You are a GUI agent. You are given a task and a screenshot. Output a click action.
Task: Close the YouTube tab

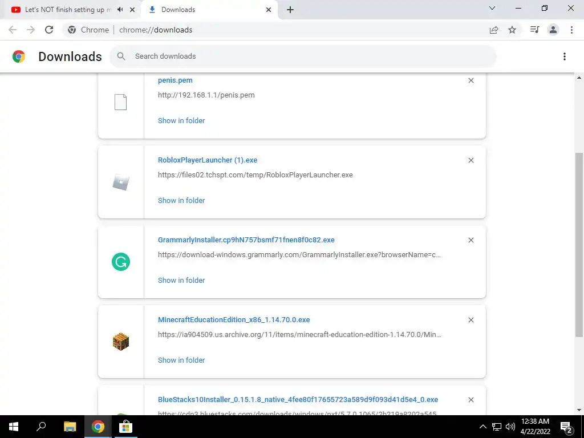[132, 10]
